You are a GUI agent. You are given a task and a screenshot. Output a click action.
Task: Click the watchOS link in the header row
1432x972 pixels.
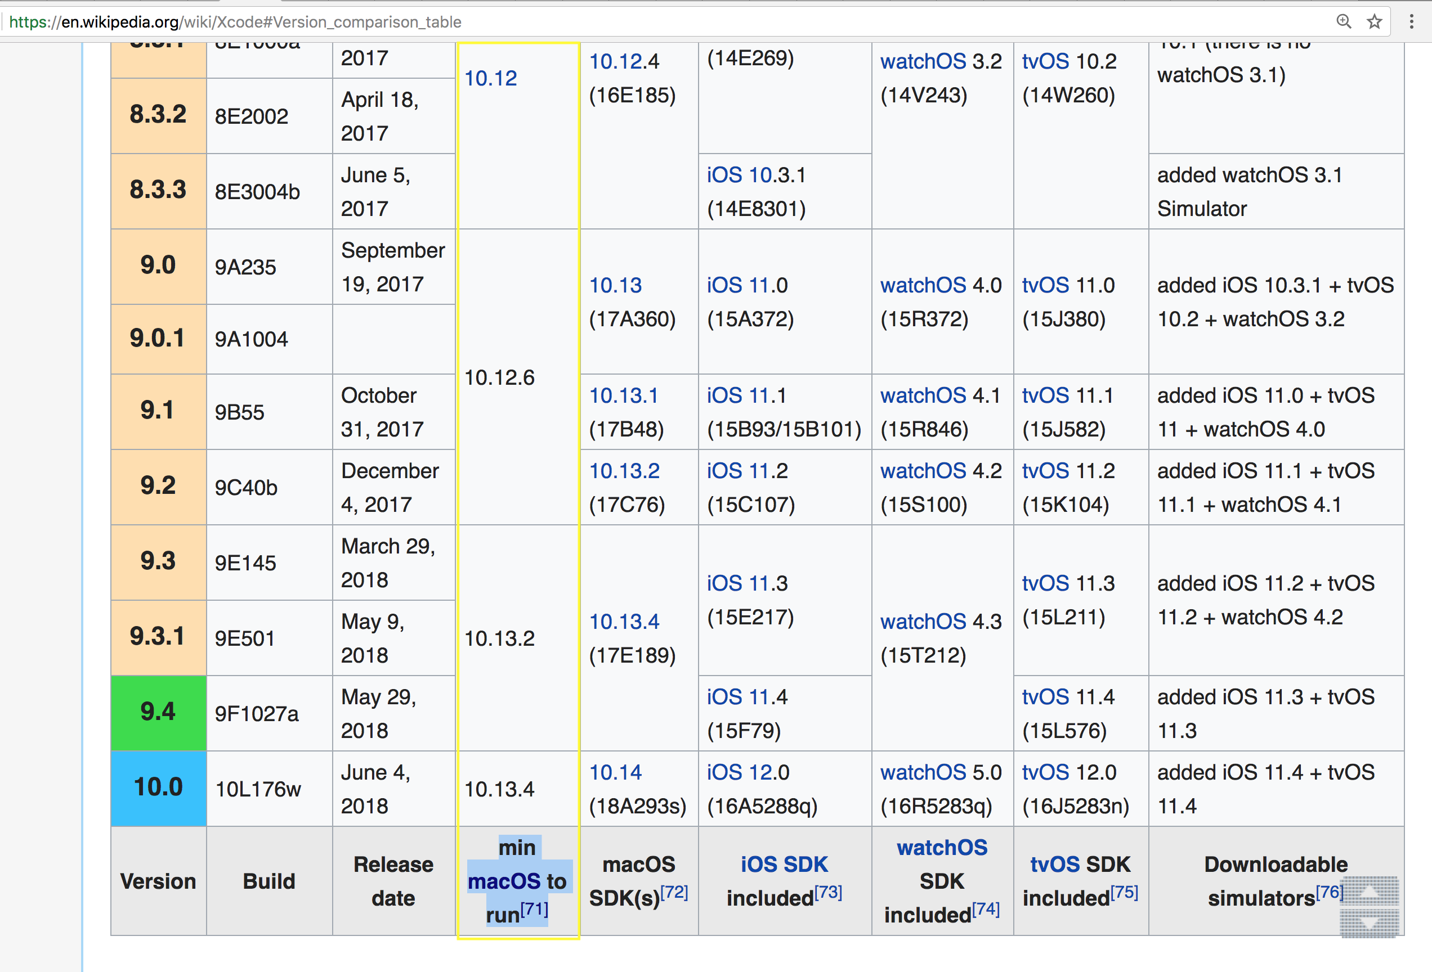(942, 848)
